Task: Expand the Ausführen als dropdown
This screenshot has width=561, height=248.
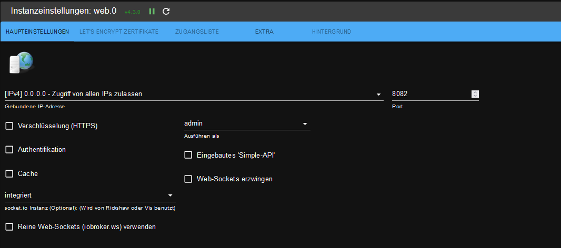Action: tap(246, 123)
